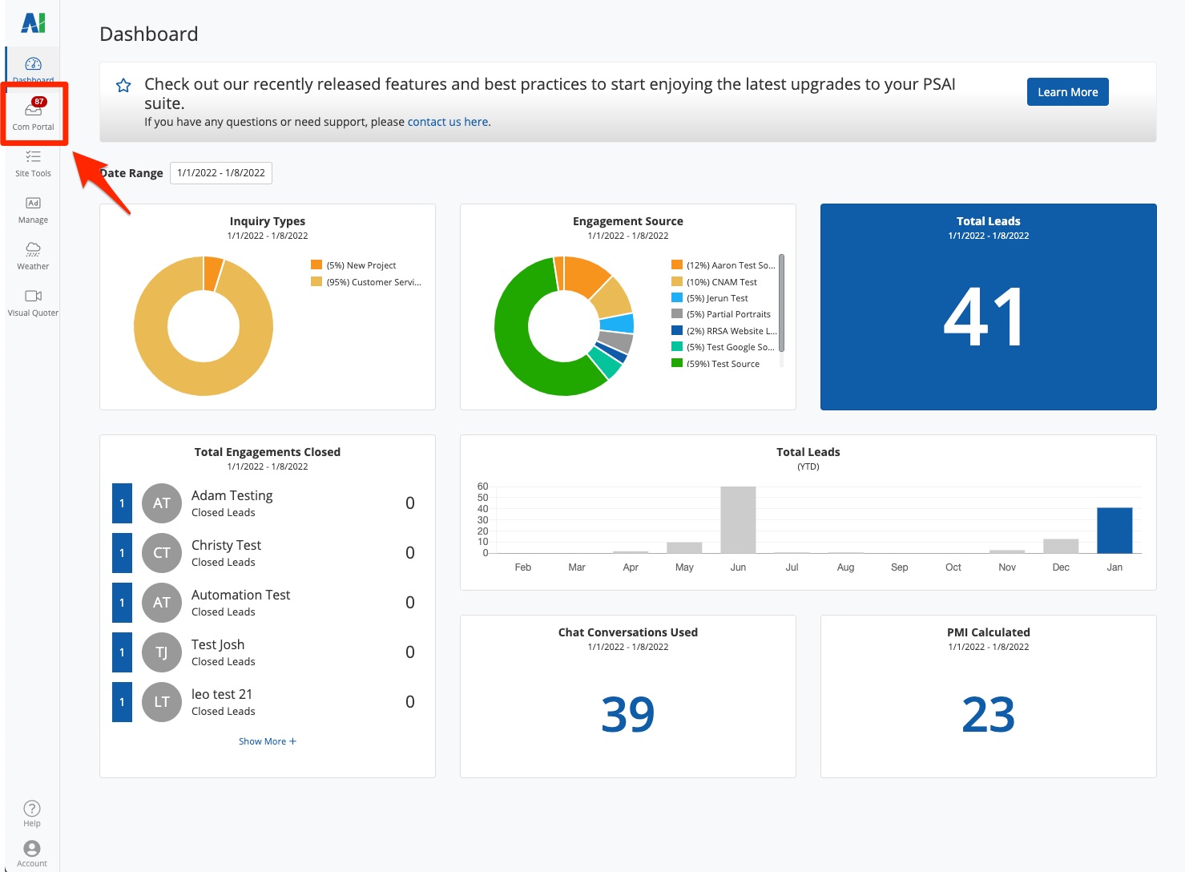Open the Date Range picker field
This screenshot has height=872, width=1185.
(221, 173)
